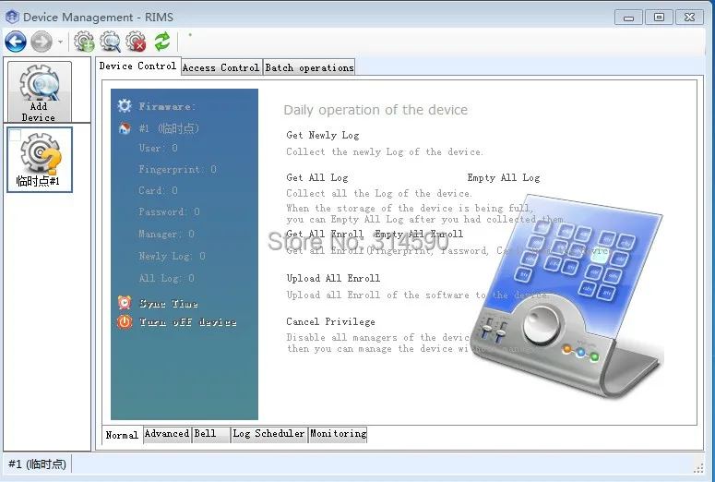The width and height of the screenshot is (715, 482).
Task: Close the Device Management window
Action: click(x=689, y=18)
